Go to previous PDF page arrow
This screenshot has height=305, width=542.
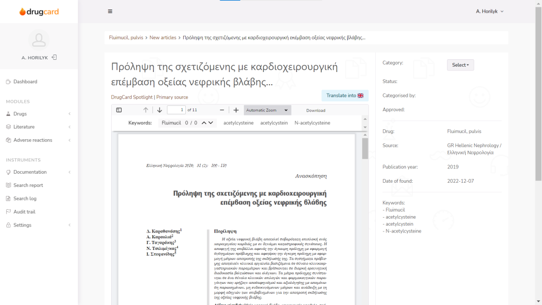[146, 110]
